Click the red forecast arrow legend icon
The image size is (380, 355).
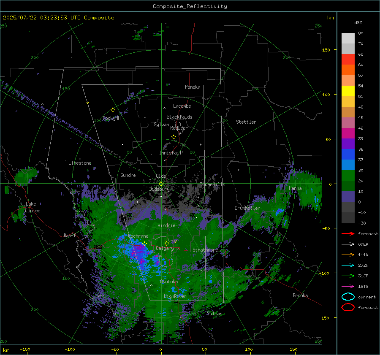(348, 233)
